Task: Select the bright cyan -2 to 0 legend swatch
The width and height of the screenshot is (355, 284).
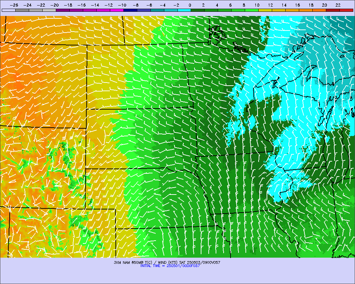Action: click(x=184, y=10)
